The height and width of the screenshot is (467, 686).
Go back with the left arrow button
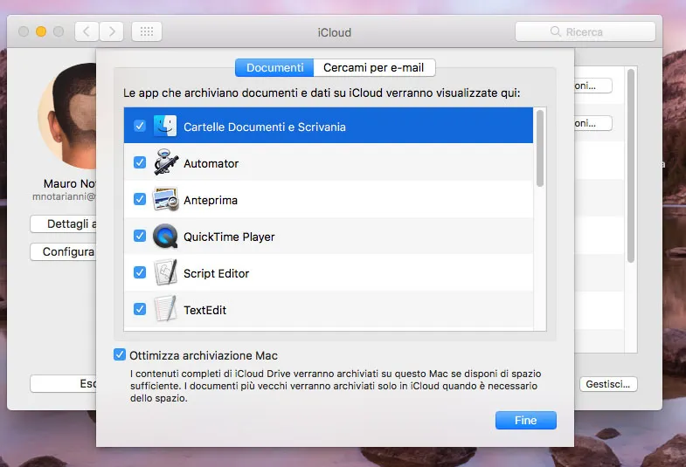coord(87,31)
